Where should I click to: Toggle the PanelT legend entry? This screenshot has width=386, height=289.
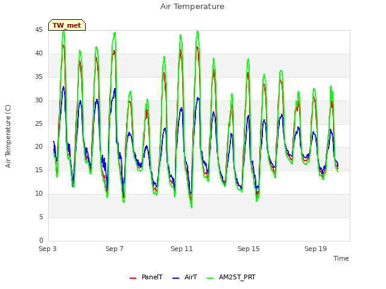(146, 277)
